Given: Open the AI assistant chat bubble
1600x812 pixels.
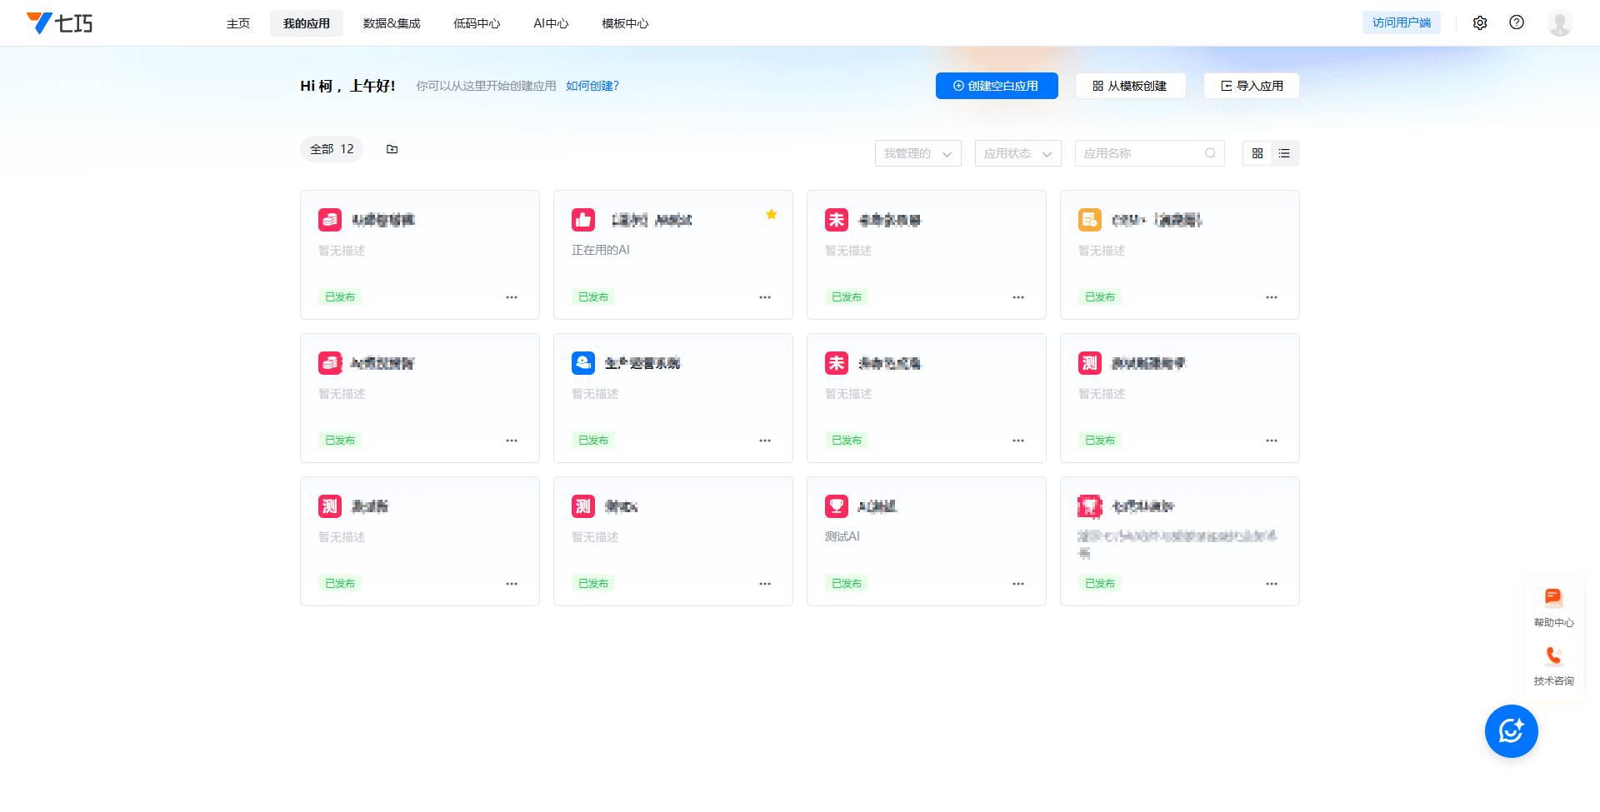Looking at the screenshot, I should coord(1511,731).
